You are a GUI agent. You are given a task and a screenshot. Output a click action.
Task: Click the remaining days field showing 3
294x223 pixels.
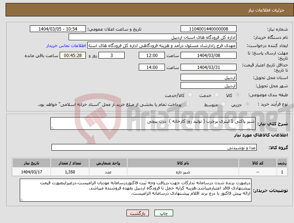tap(112, 55)
